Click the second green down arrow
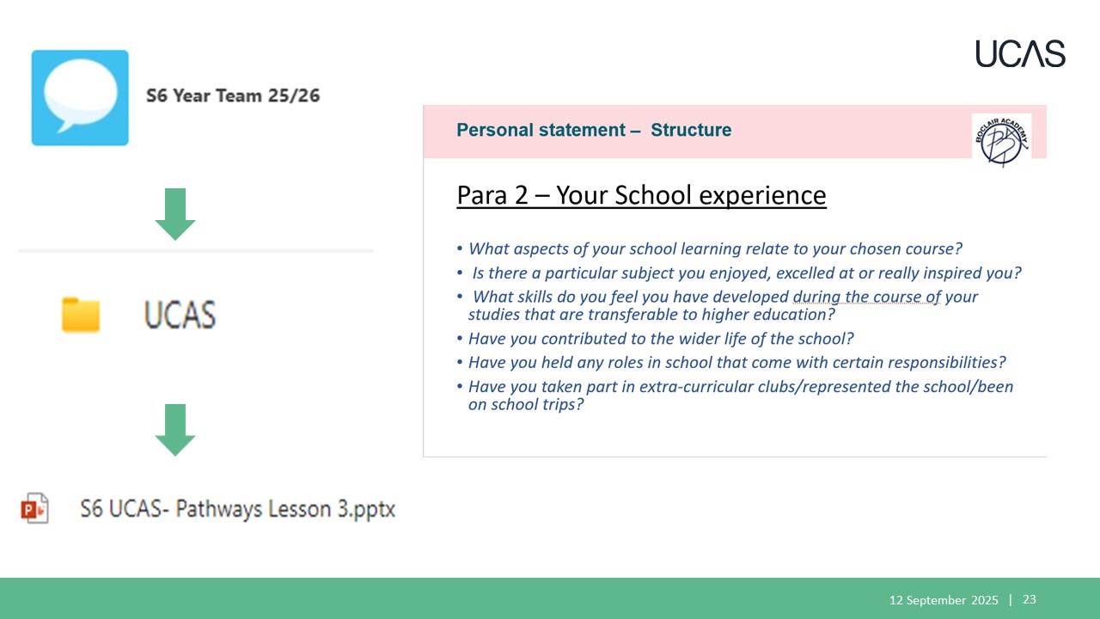1100x619 pixels. click(x=175, y=430)
